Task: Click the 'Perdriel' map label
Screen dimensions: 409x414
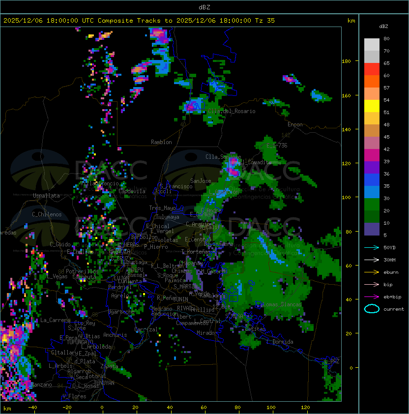Action: 120,287
